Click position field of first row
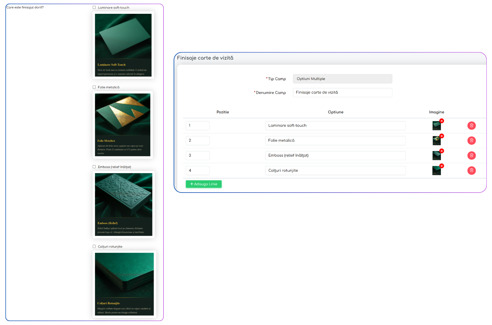 coord(198,126)
